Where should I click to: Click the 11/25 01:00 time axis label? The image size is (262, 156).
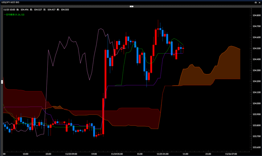(162, 154)
